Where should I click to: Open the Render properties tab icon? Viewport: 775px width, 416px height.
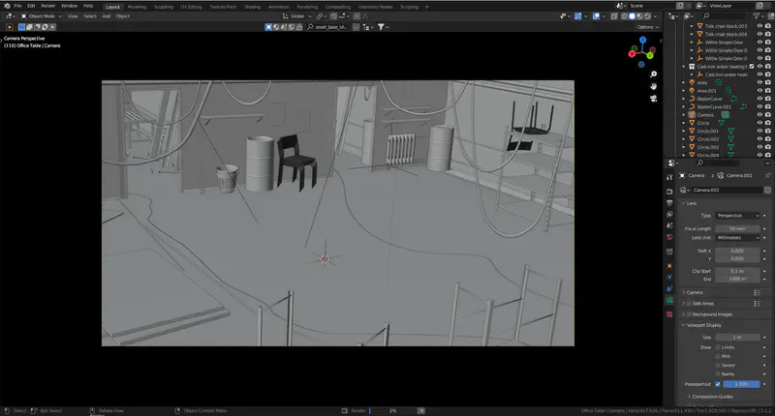(x=669, y=192)
